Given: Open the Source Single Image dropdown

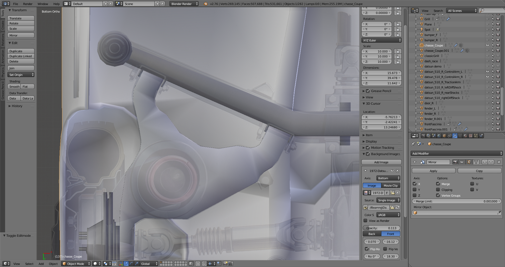Looking at the screenshot, I should pos(388,200).
